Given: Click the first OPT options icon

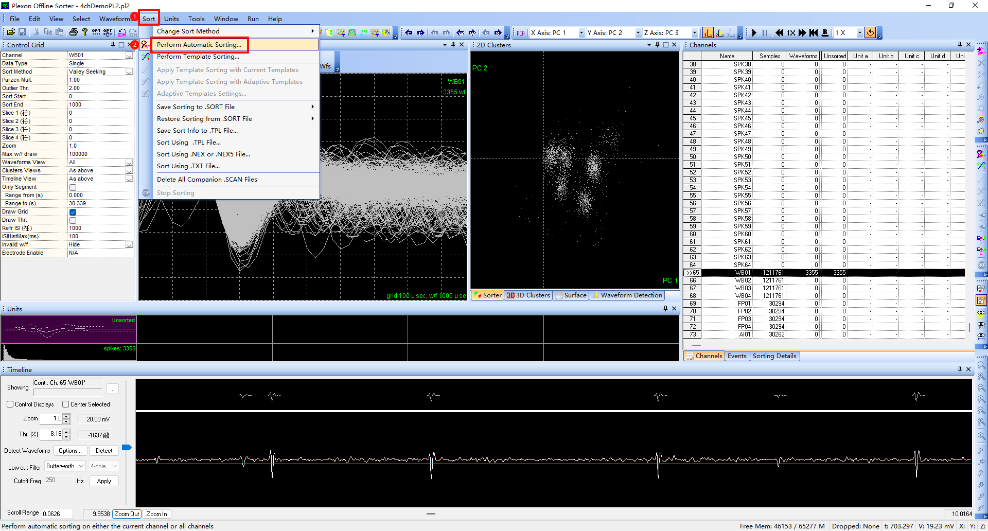Looking at the screenshot, I should click(96, 32).
